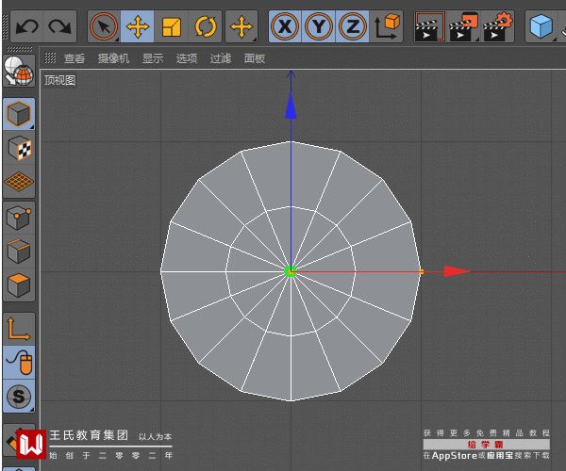Open the 显示 menu
The width and height of the screenshot is (566, 471).
[x=152, y=58]
